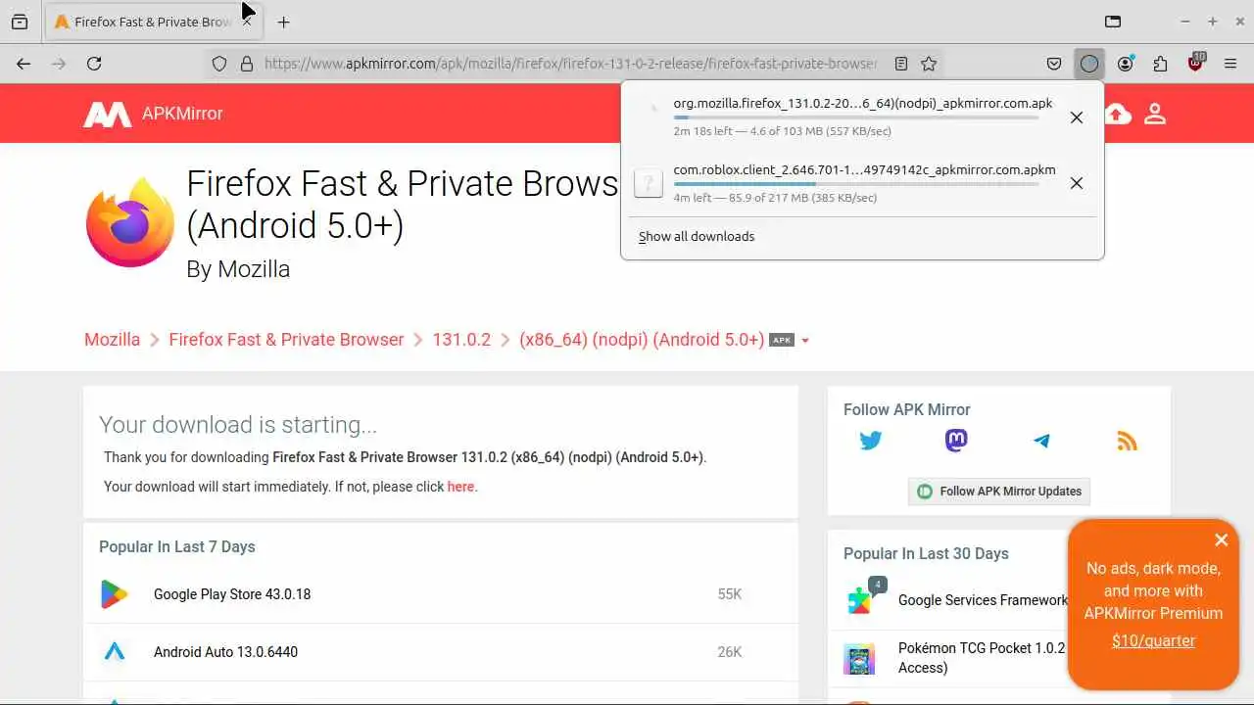Reload the current page

tap(94, 64)
